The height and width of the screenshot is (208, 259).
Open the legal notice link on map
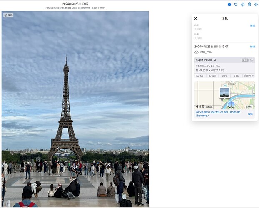click(209, 106)
